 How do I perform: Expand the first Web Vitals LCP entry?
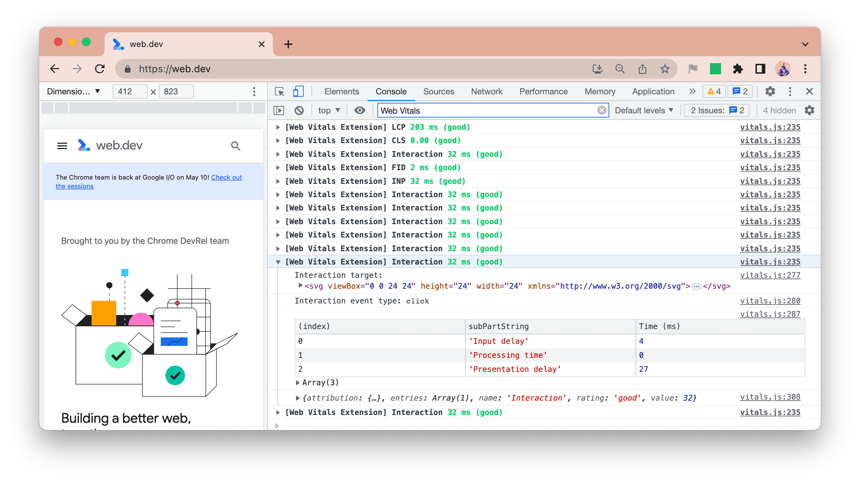click(278, 127)
